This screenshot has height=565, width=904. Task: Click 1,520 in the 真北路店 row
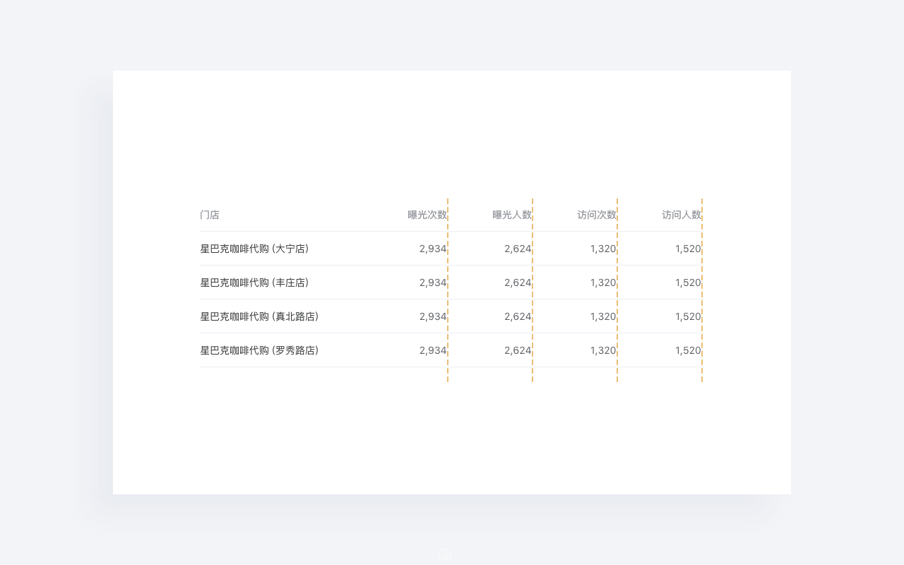[688, 316]
